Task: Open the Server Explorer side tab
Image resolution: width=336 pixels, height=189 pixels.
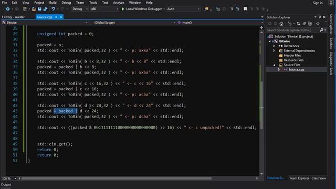Action: (x=331, y=24)
